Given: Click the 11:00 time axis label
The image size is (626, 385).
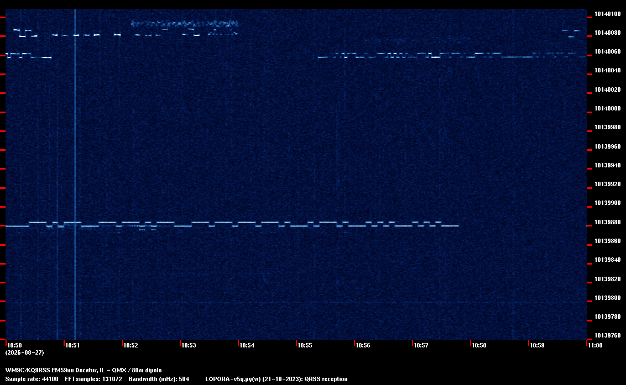Looking at the screenshot, I should [x=595, y=345].
